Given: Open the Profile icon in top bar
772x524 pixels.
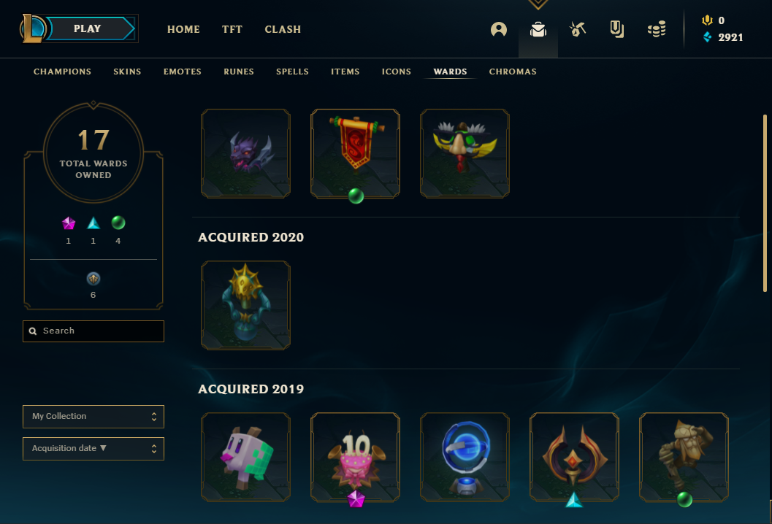Looking at the screenshot, I should (x=499, y=29).
